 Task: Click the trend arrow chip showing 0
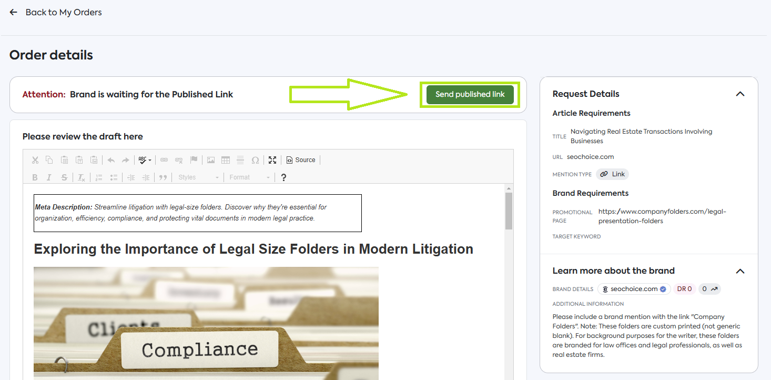click(709, 289)
